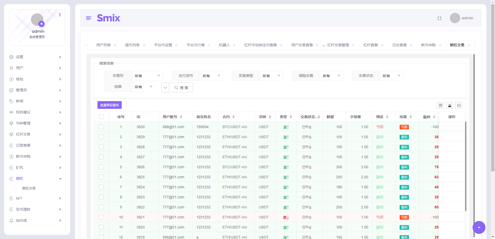Click the export data icon above the results table
This screenshot has height=239, width=495.
[x=449, y=105]
